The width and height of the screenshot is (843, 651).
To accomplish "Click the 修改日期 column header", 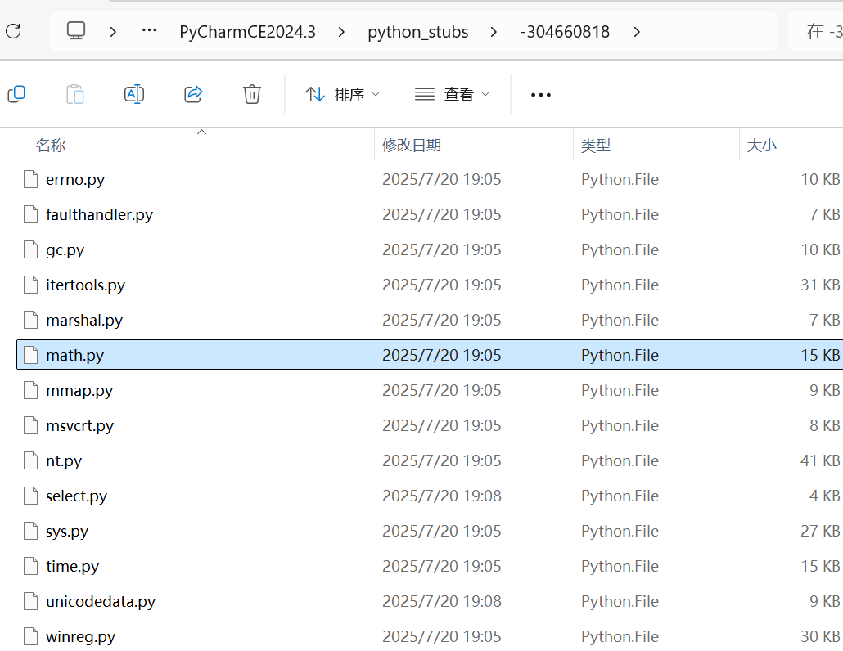I will (410, 145).
